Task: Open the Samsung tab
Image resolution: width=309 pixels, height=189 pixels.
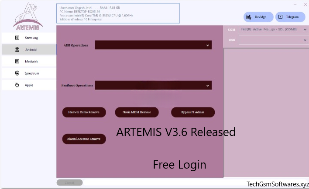Action: 29,38
